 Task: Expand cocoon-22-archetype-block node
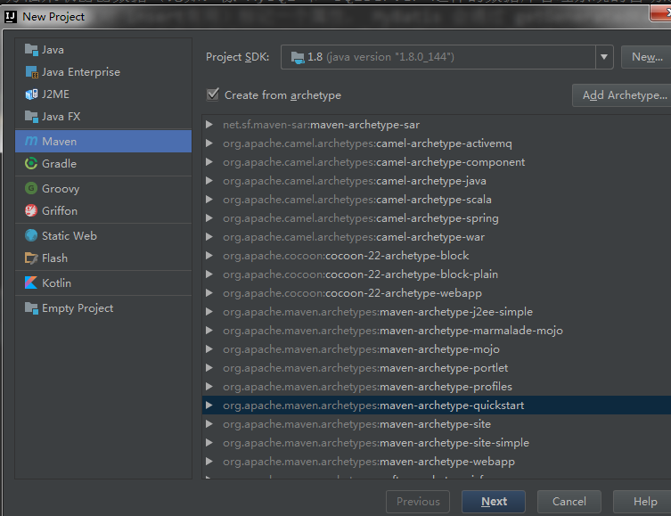click(209, 256)
